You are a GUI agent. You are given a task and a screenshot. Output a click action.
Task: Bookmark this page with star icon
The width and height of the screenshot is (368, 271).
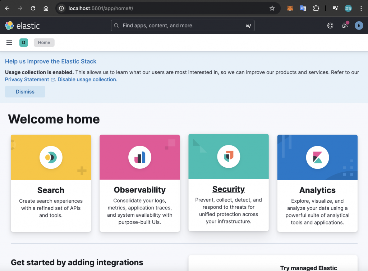tap(272, 9)
